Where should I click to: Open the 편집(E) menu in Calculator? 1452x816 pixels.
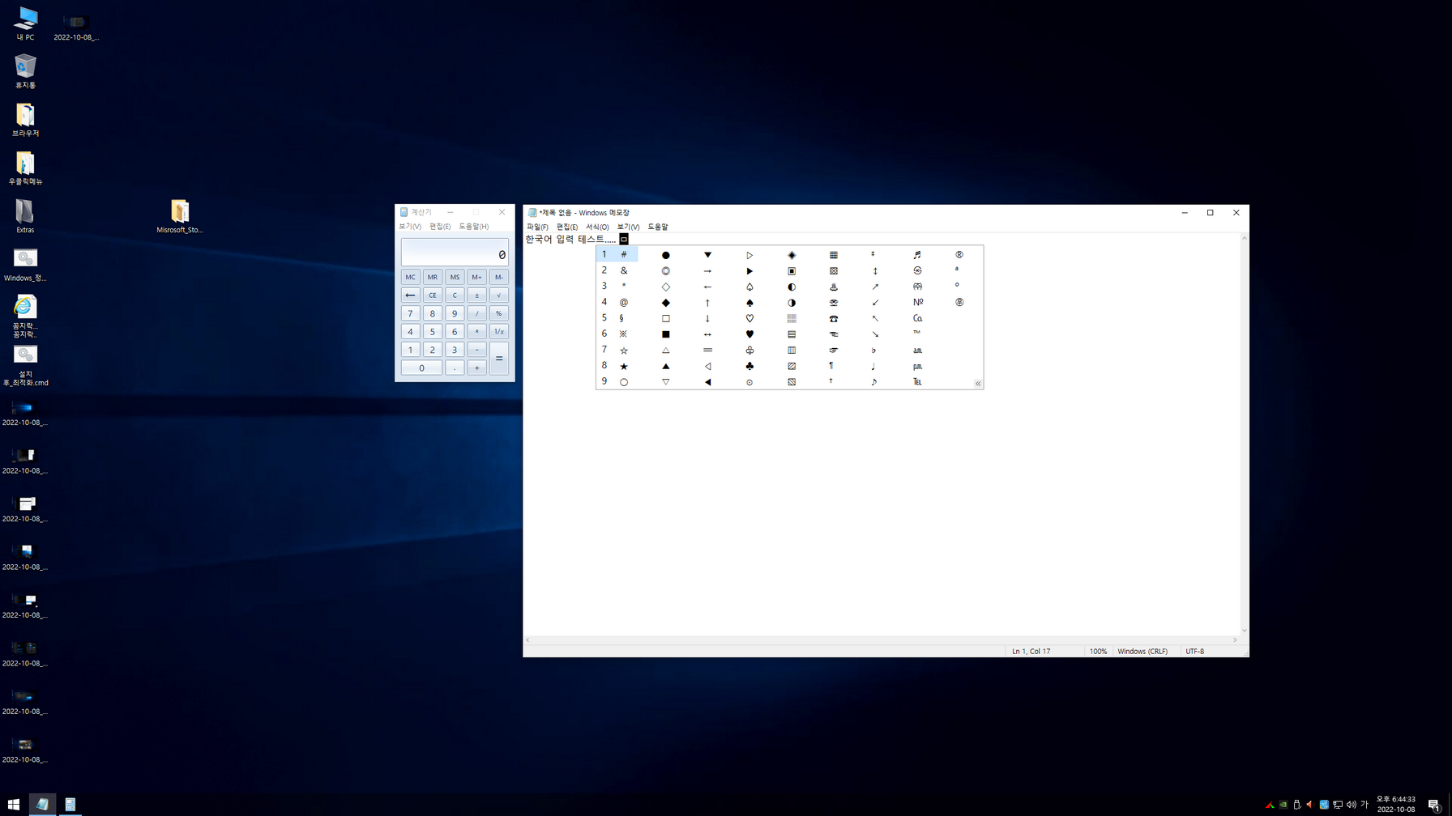(440, 227)
